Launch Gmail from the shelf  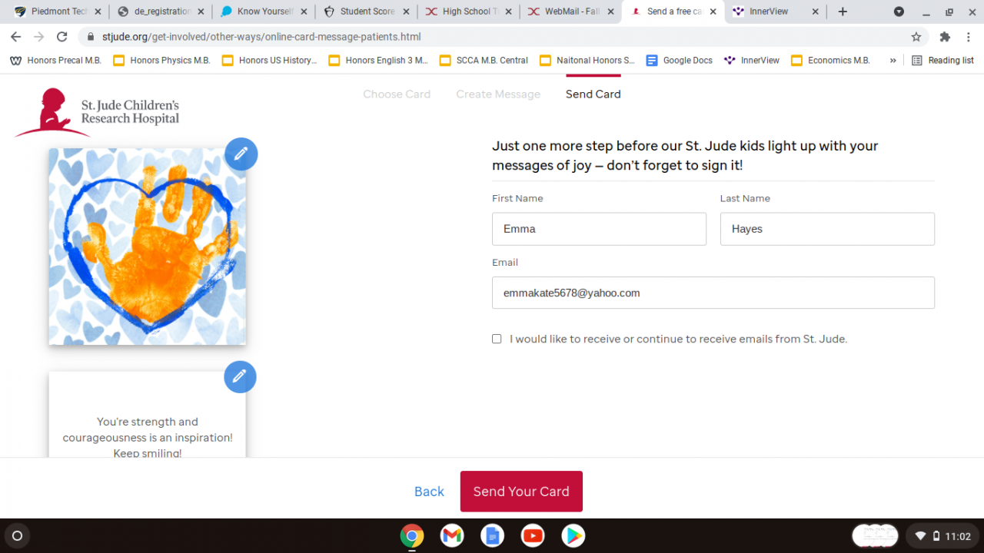pyautogui.click(x=452, y=535)
